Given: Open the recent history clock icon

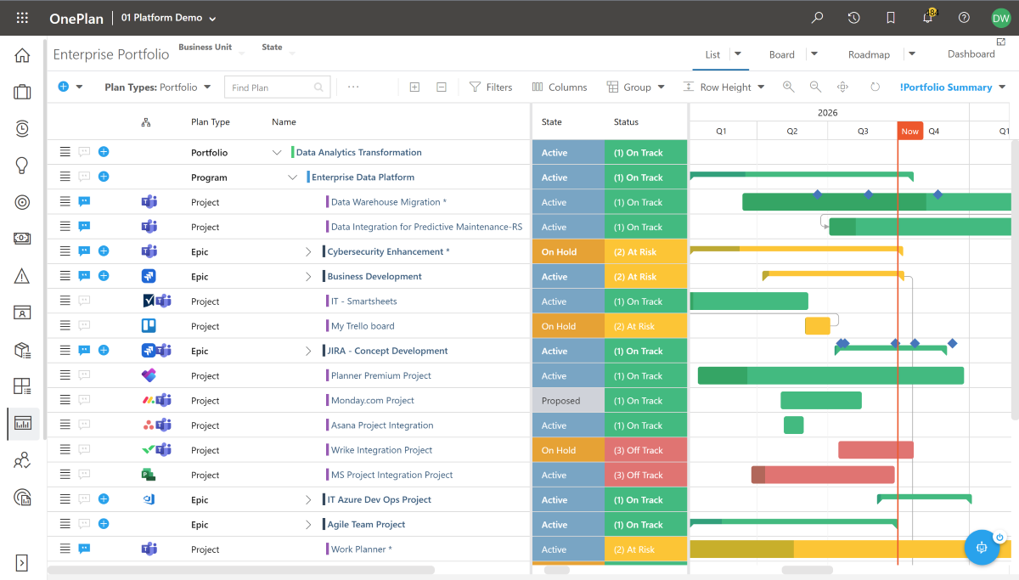Looking at the screenshot, I should [x=854, y=18].
